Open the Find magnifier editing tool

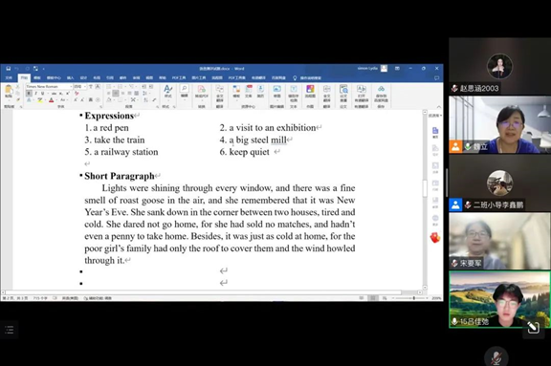[184, 91]
